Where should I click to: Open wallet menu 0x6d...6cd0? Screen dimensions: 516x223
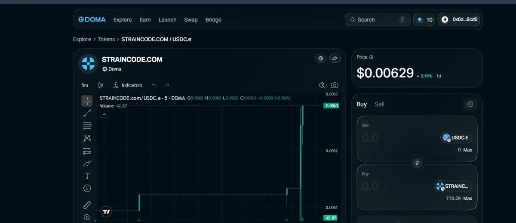click(459, 19)
